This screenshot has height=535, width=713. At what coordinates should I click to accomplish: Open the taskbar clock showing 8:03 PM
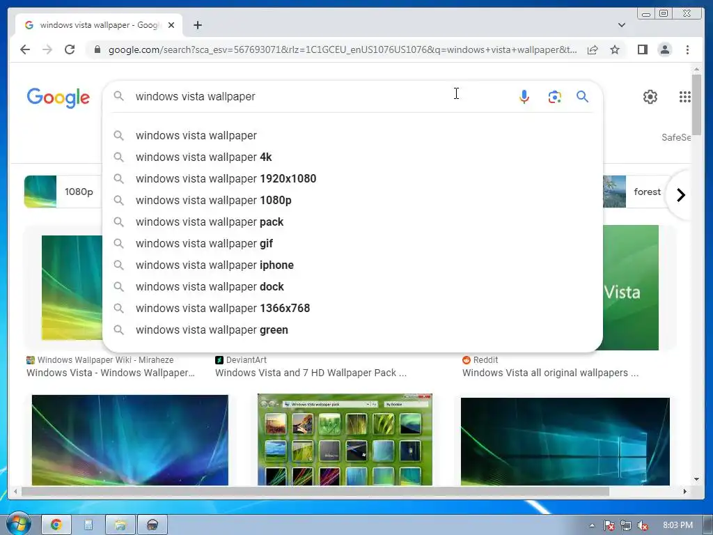pos(677,525)
